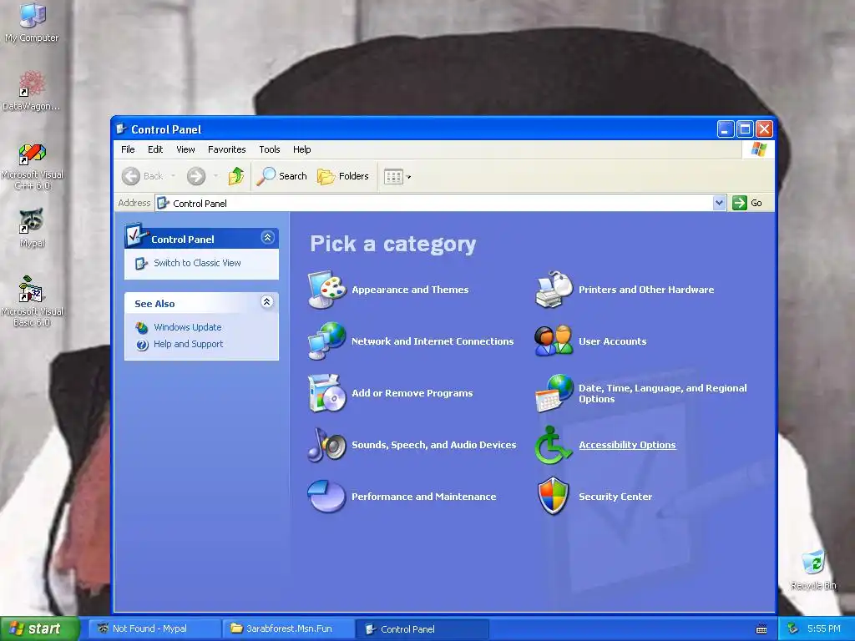Open the Accessibility Options wheelchair icon

(554, 445)
